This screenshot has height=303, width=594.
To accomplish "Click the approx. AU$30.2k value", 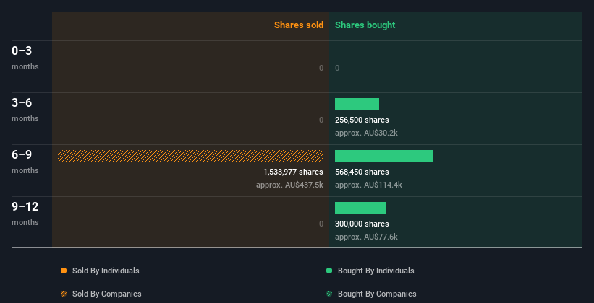I will coord(366,133).
